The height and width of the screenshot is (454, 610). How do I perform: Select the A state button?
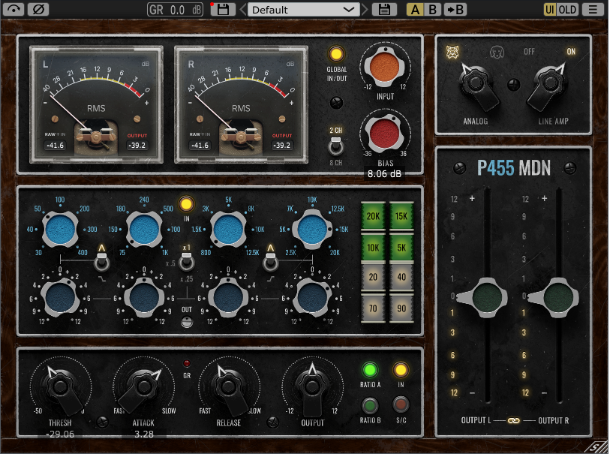415,9
